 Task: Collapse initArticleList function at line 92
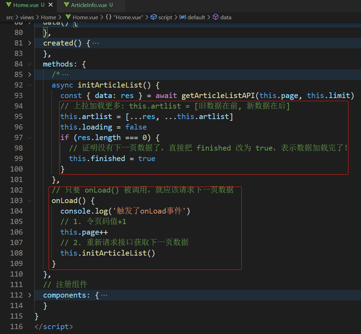tap(29, 85)
